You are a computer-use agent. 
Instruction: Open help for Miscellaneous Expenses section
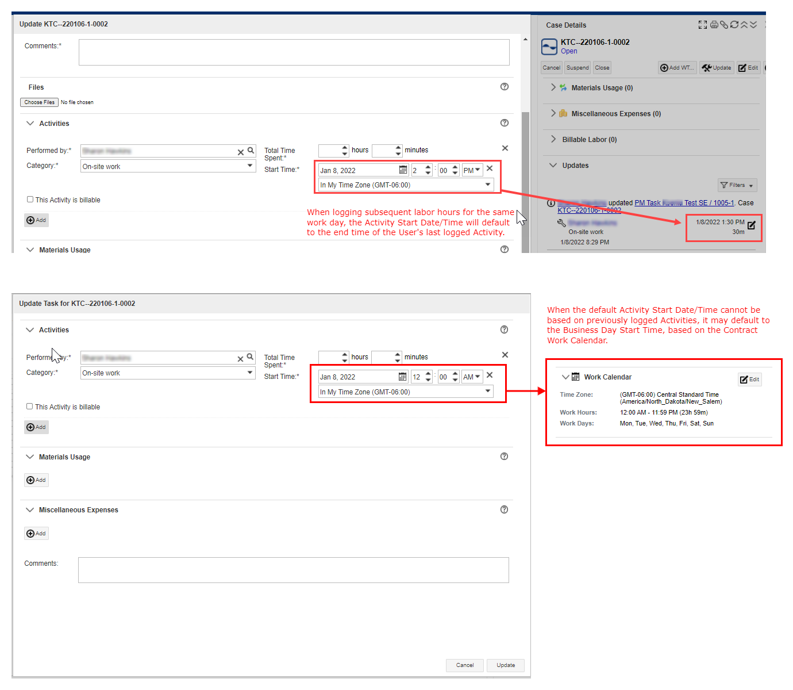504,509
